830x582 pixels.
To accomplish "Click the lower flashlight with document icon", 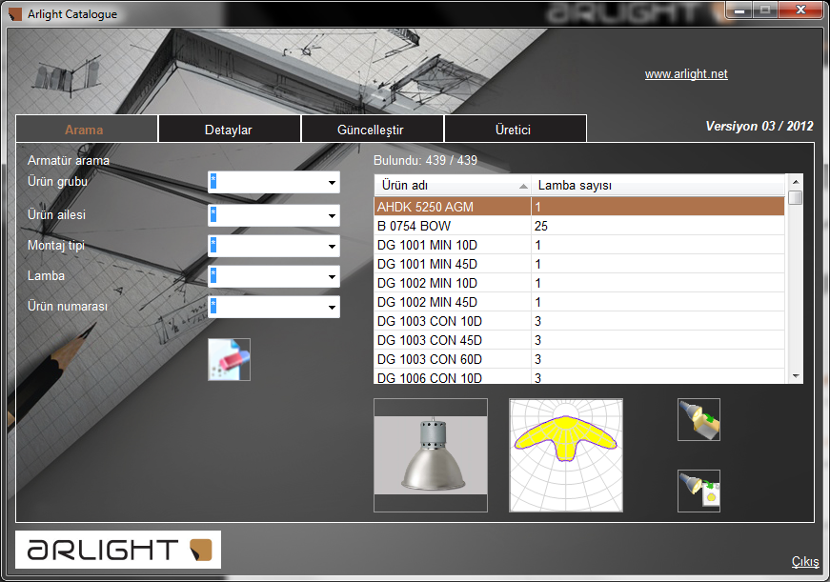I will tap(698, 491).
